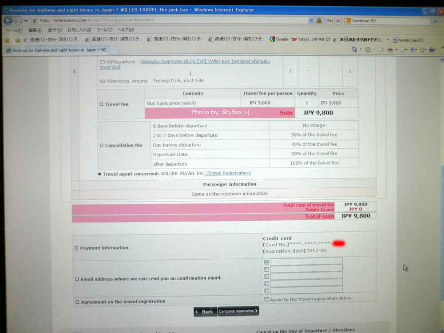The width and height of the screenshot is (444, 333).
Task: Click the Total sum JPY 9,800 value
Action: tap(355, 216)
